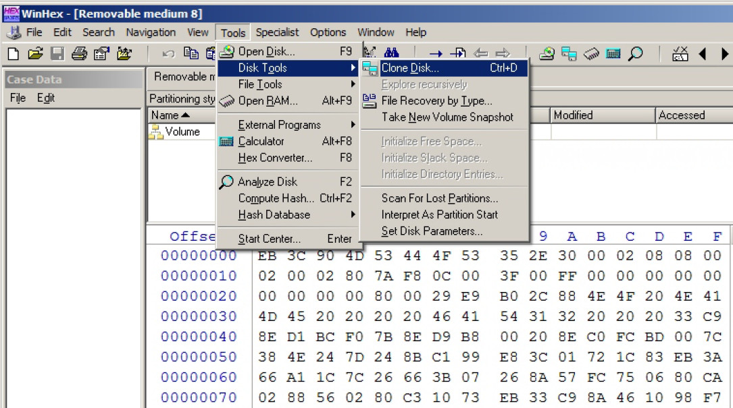
Task: Sort by the Name column header
Action: pyautogui.click(x=181, y=115)
